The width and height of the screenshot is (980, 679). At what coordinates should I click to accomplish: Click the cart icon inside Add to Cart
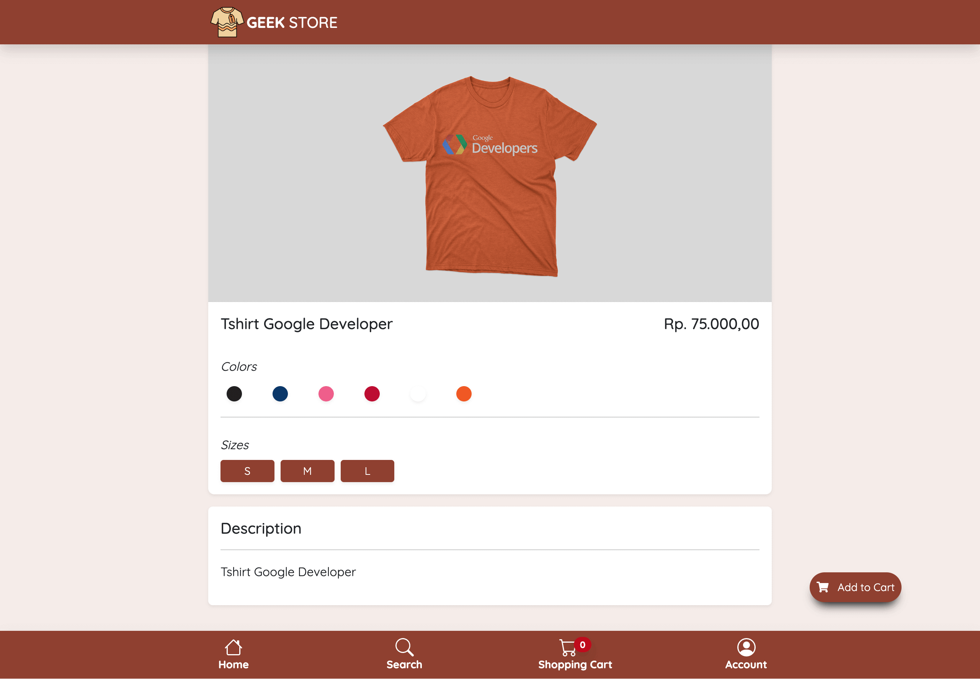[823, 587]
